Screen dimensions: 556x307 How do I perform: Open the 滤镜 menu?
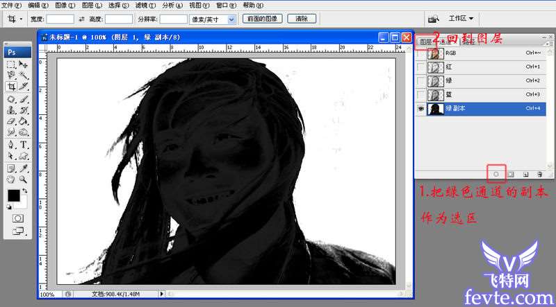145,5
